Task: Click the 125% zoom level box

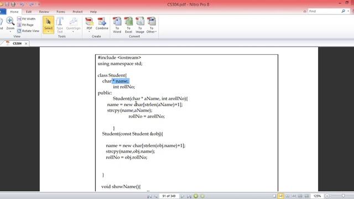Action: (x=317, y=196)
